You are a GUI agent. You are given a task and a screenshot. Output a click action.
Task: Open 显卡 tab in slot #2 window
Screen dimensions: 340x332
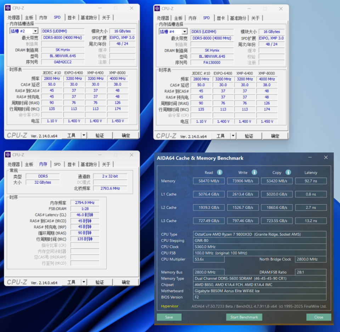click(x=71, y=18)
